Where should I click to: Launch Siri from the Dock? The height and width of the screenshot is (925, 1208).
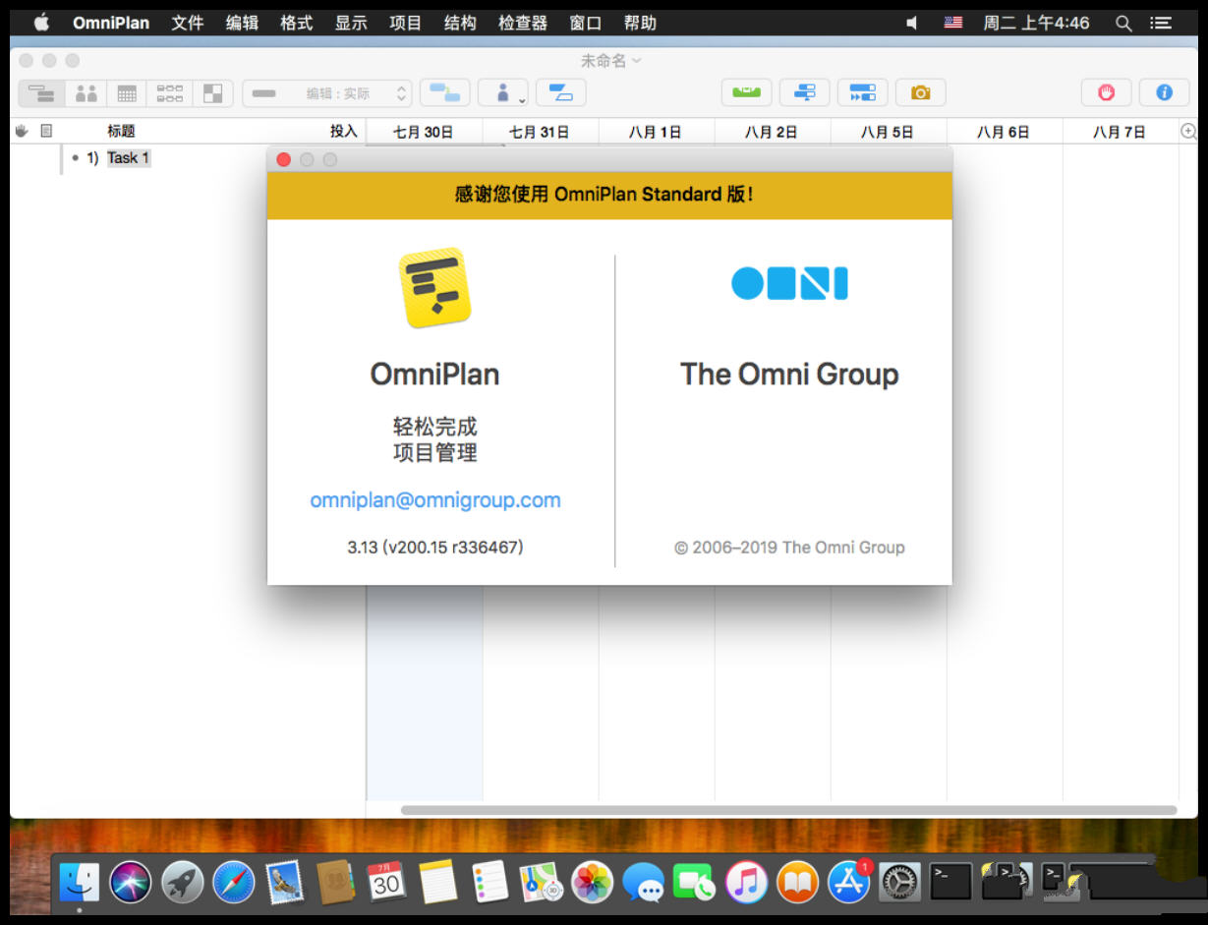[131, 882]
